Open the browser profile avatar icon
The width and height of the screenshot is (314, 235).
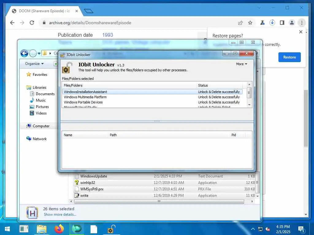[x=292, y=23]
